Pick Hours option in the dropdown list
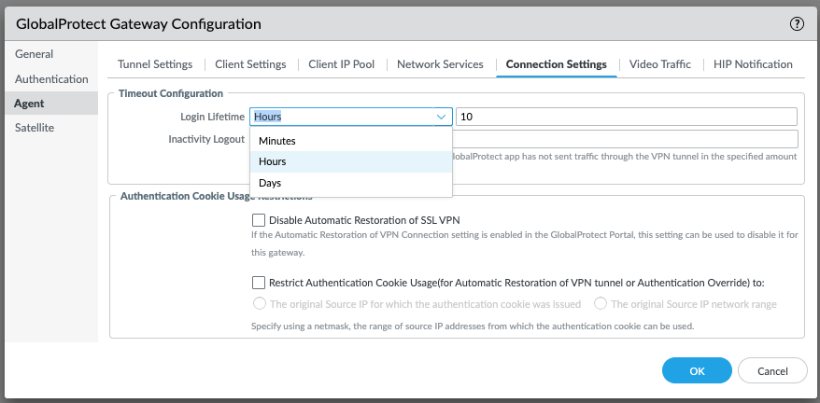 [273, 161]
